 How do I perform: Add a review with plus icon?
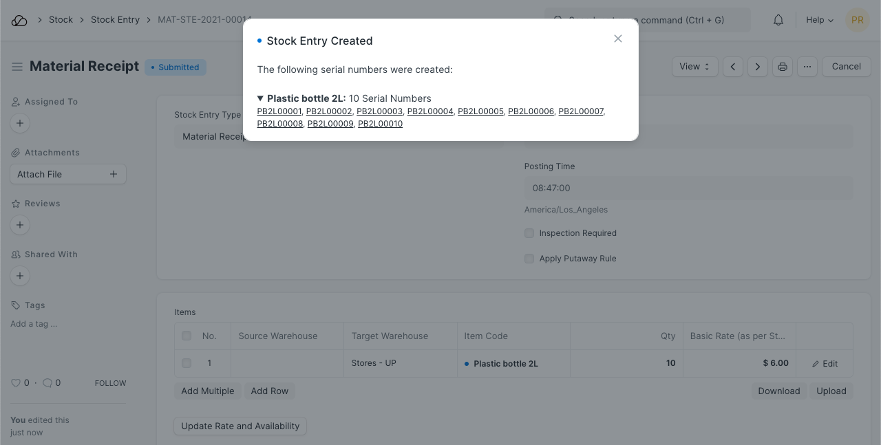click(20, 225)
